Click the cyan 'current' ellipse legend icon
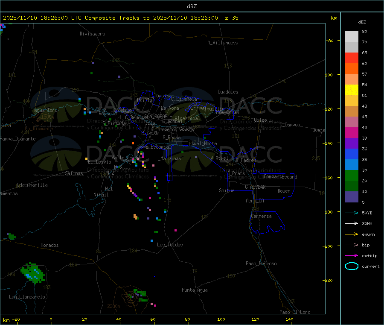The image size is (384, 325). 352,266
